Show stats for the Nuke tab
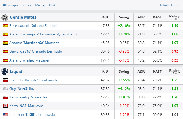The width and height of the screenshot is (183, 119). pyautogui.click(x=53, y=5)
